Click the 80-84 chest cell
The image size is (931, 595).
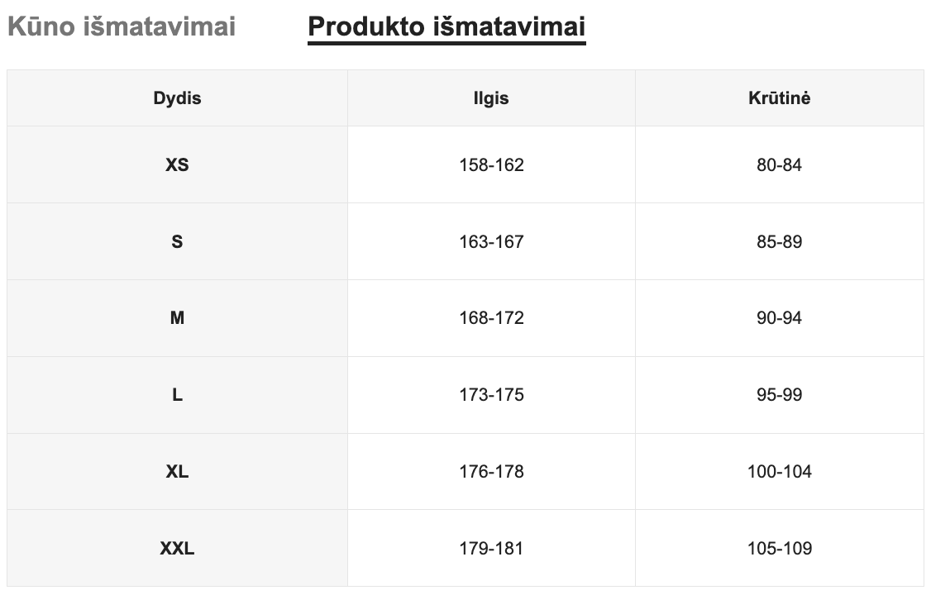[779, 165]
